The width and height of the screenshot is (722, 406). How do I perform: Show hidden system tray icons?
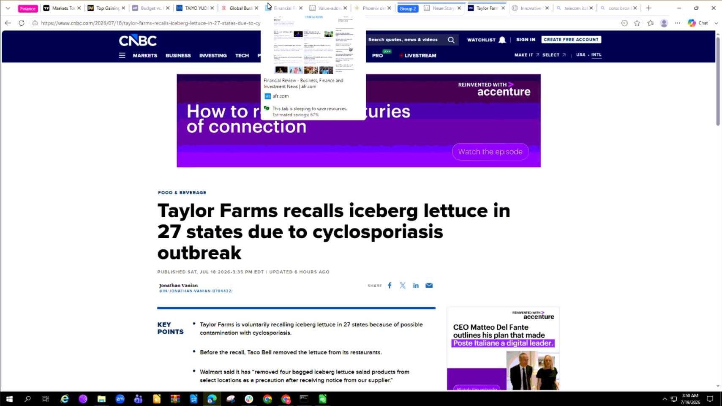coord(665,399)
